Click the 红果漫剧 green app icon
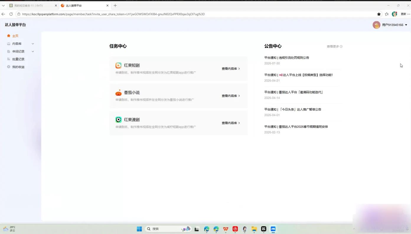 [x=118, y=120]
